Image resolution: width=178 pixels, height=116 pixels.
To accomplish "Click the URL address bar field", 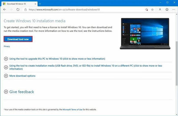I will [84, 9].
